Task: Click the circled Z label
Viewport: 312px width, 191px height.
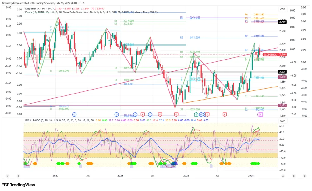Action: [18, 176]
